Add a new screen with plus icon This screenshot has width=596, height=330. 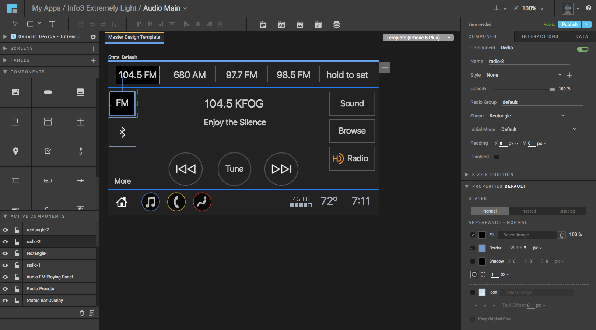pos(93,49)
